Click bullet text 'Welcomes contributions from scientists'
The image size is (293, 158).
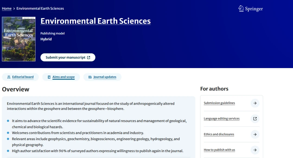[78, 133]
